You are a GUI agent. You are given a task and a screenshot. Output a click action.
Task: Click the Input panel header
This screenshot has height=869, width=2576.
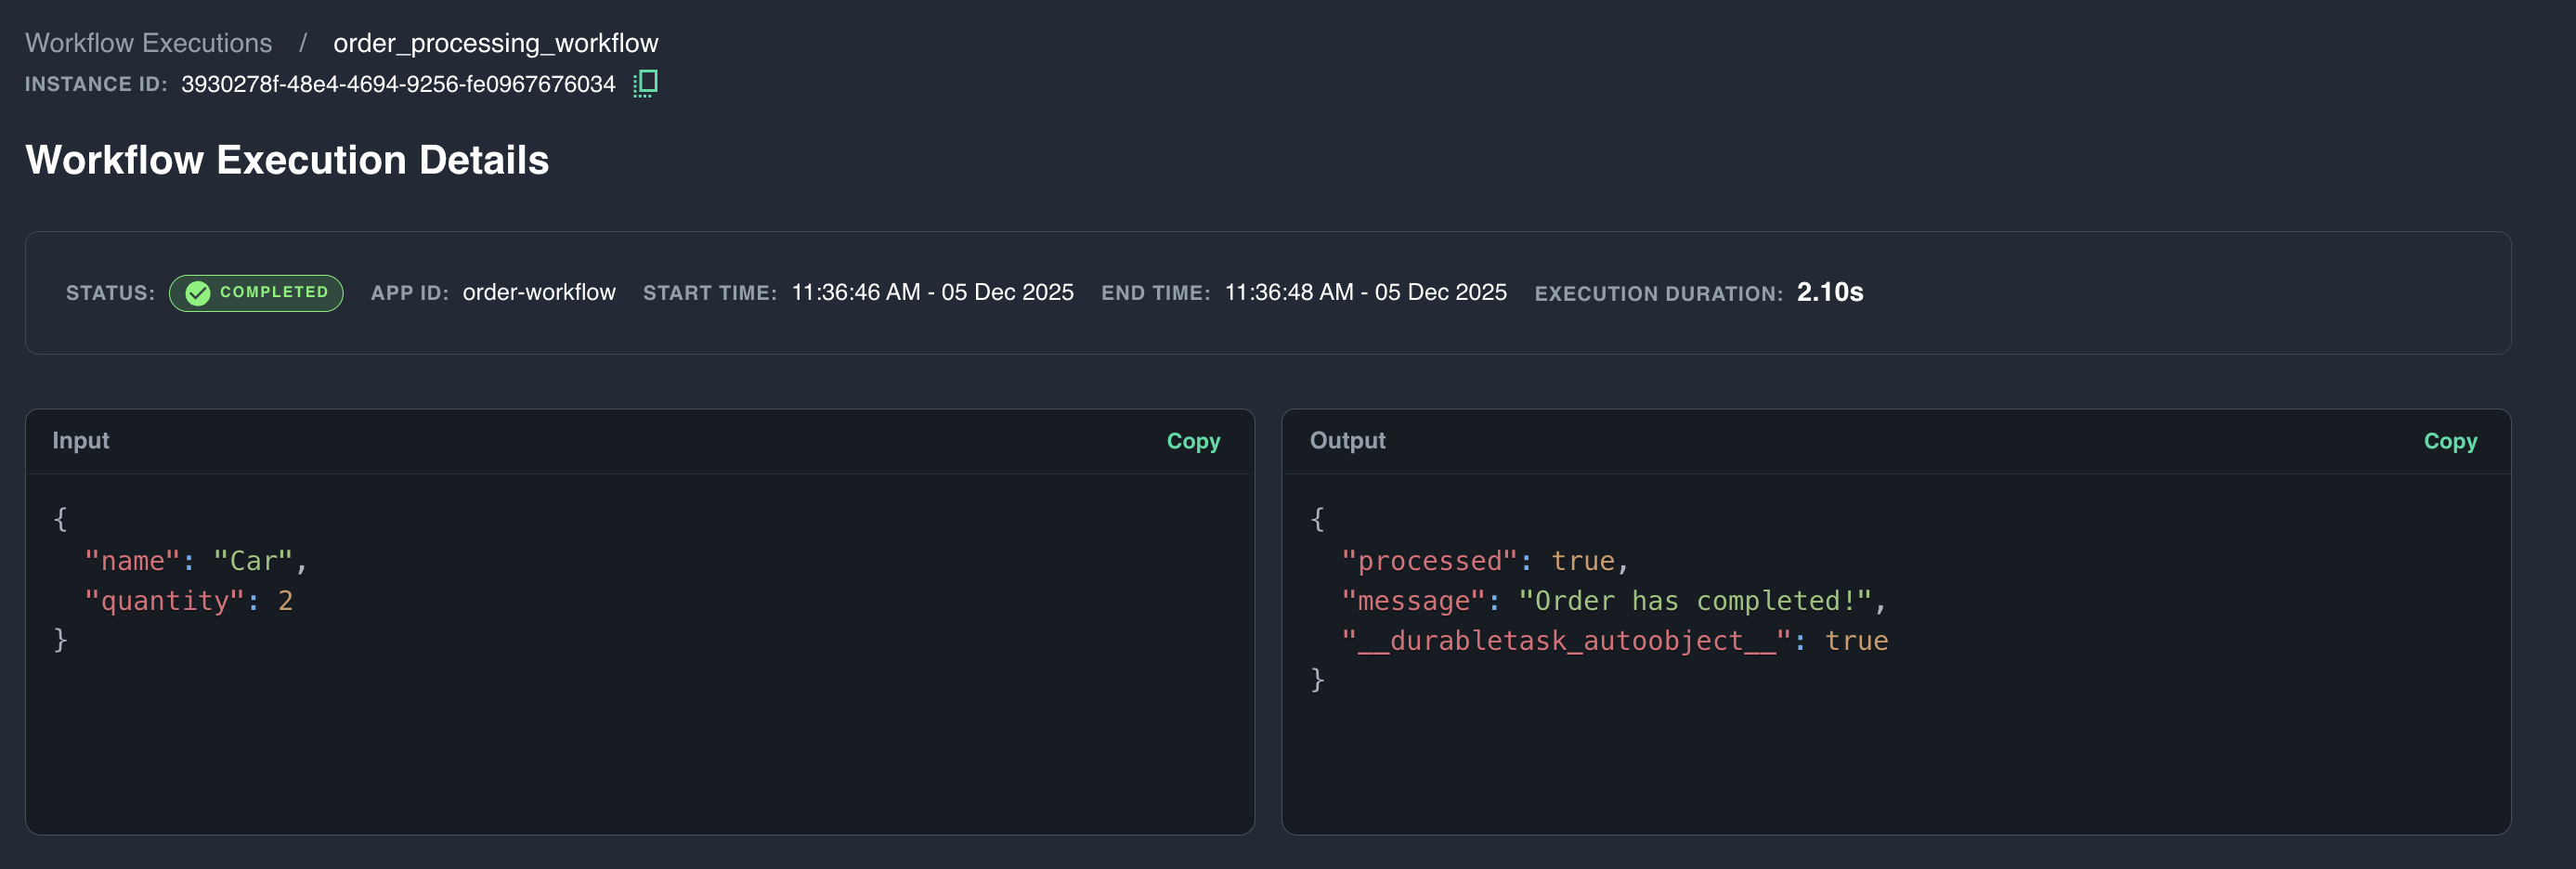click(x=80, y=440)
